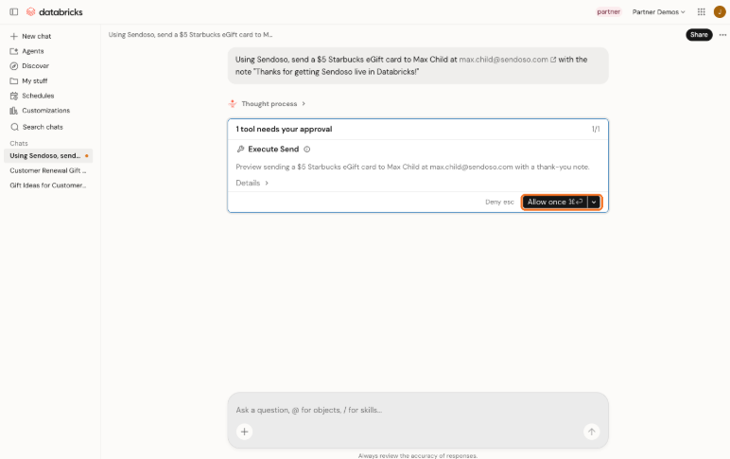Click the Allow once button
Screen dimensions: 730x459
point(554,202)
